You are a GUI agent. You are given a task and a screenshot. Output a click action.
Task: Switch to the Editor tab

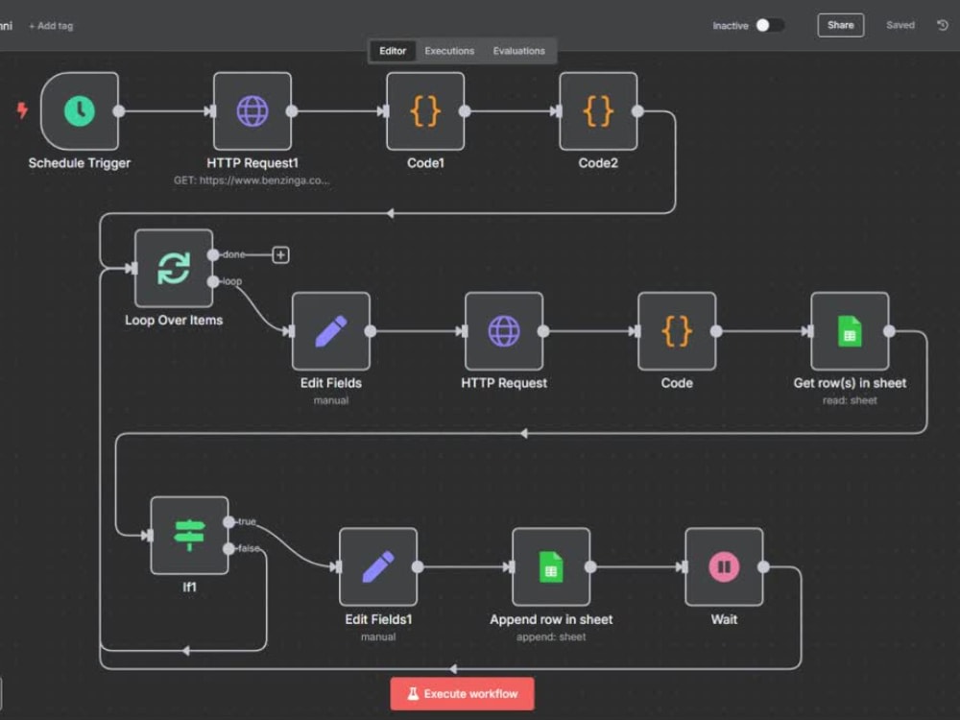coord(393,51)
